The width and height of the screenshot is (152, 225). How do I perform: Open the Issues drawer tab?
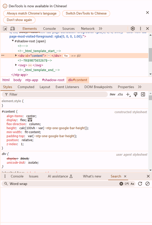pyautogui.click(x=34, y=176)
